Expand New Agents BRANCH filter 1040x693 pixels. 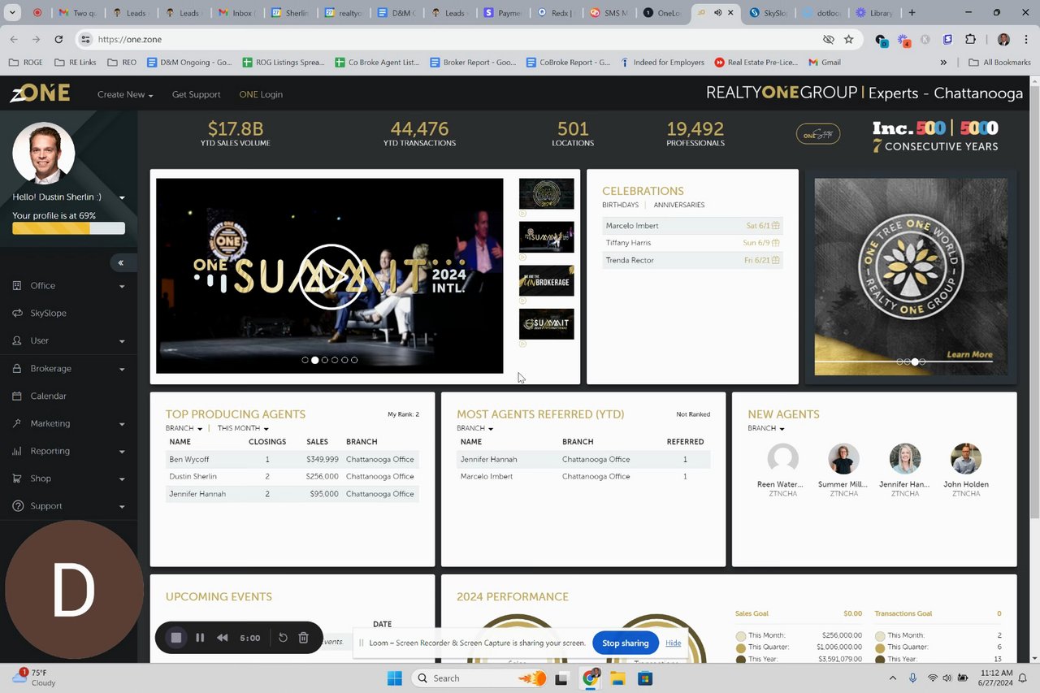pos(766,428)
